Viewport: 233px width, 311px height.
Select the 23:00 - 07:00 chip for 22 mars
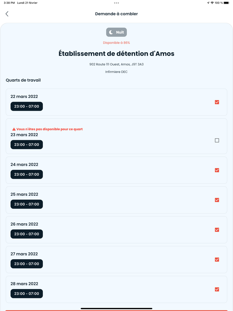[27, 106]
